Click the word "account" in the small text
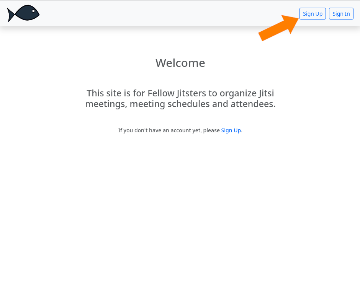 point(180,130)
